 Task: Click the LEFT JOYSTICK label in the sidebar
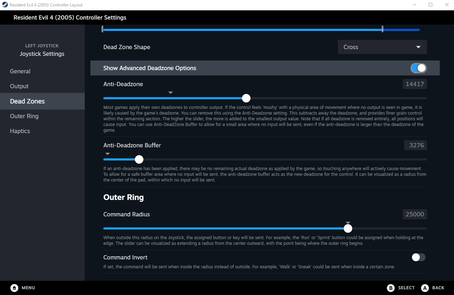pos(42,46)
